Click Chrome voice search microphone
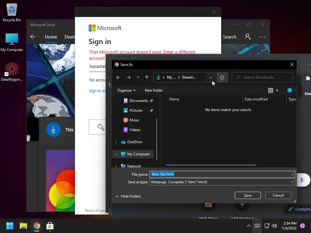This screenshot has width=311, height=233. pyautogui.click(x=302, y=180)
